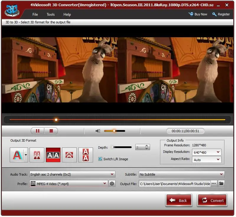This screenshot has width=236, height=217.
Task: Click the Register link
Action: click(x=221, y=14)
